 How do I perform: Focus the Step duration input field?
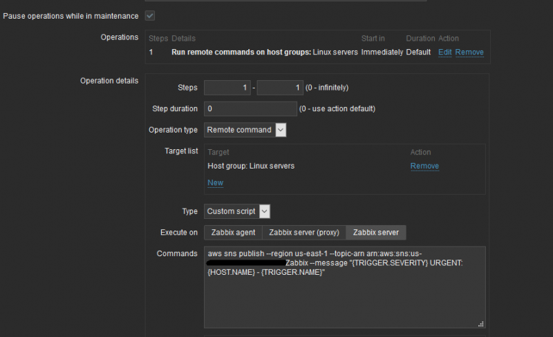click(250, 109)
